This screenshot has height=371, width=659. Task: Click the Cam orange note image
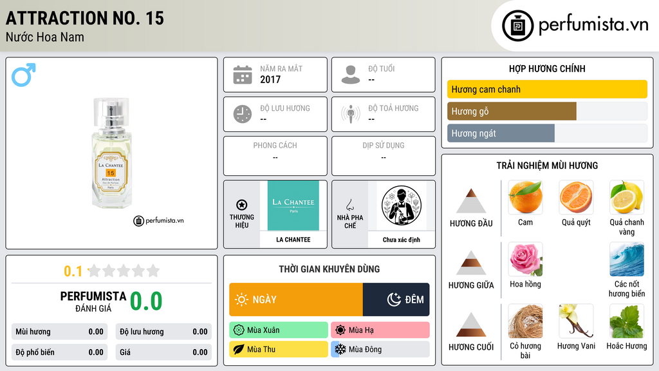[x=525, y=197]
